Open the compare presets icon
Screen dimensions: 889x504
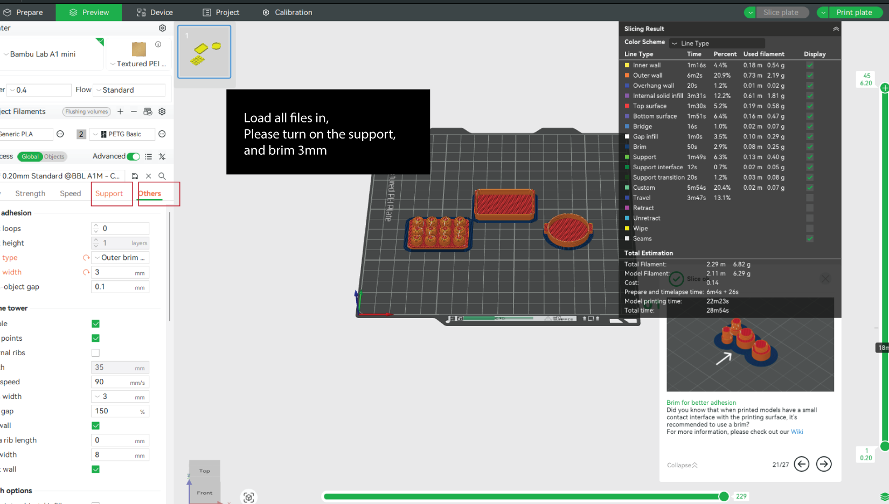(162, 156)
